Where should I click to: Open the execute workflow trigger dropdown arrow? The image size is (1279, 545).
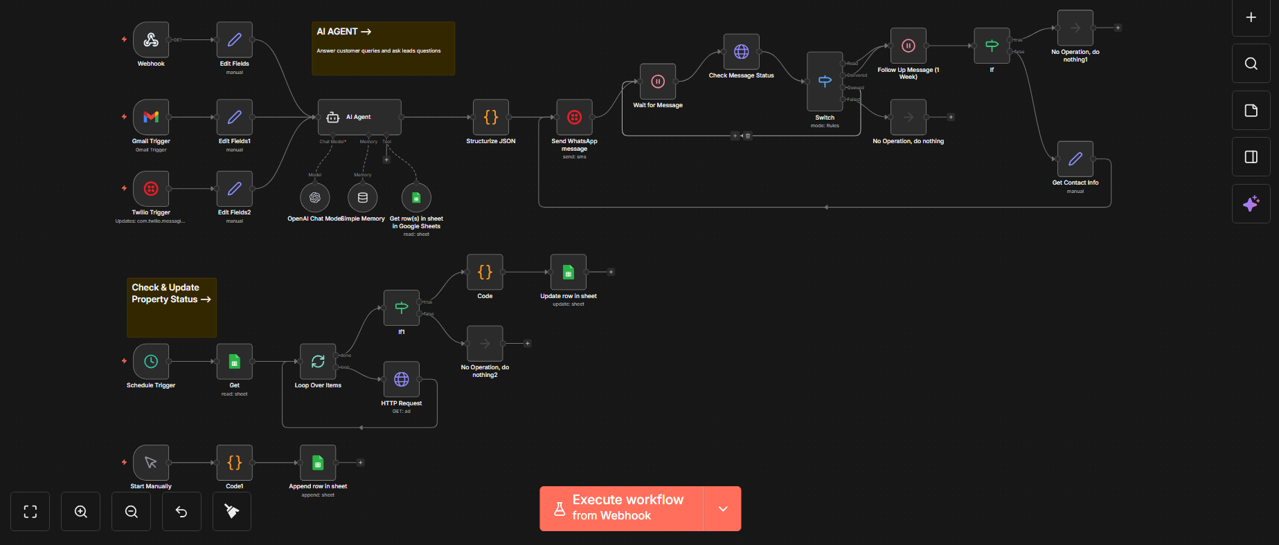(x=723, y=509)
